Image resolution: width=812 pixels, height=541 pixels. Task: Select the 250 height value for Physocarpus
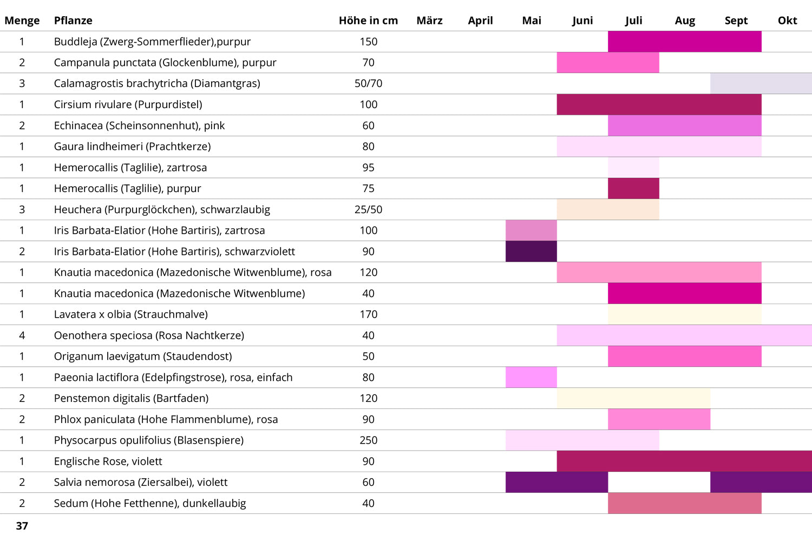tap(368, 440)
